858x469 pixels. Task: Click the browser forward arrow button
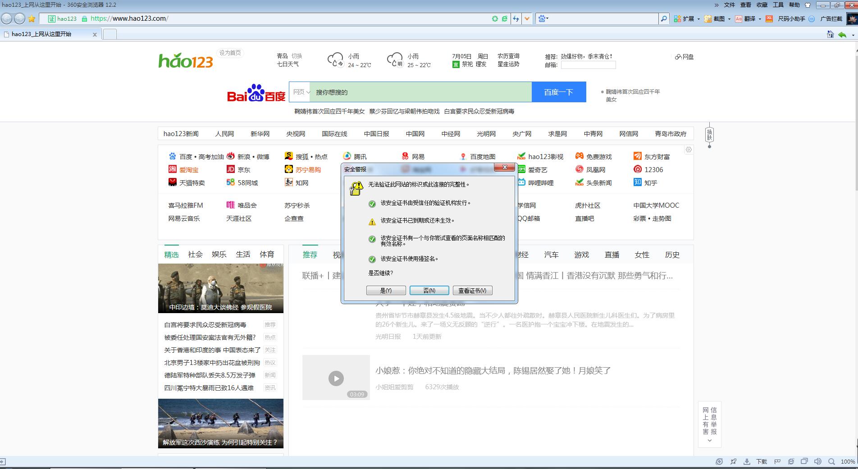(x=19, y=18)
